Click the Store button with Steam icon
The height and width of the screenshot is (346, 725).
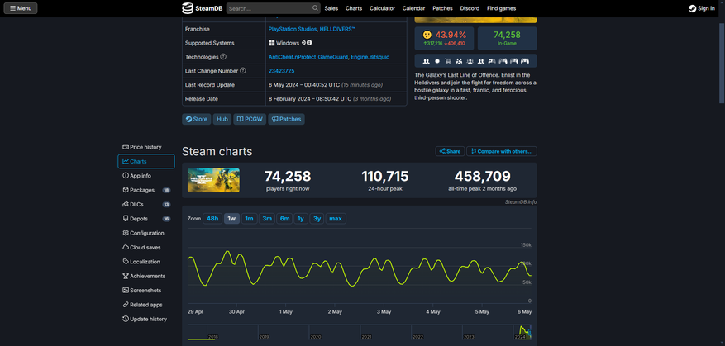(197, 119)
